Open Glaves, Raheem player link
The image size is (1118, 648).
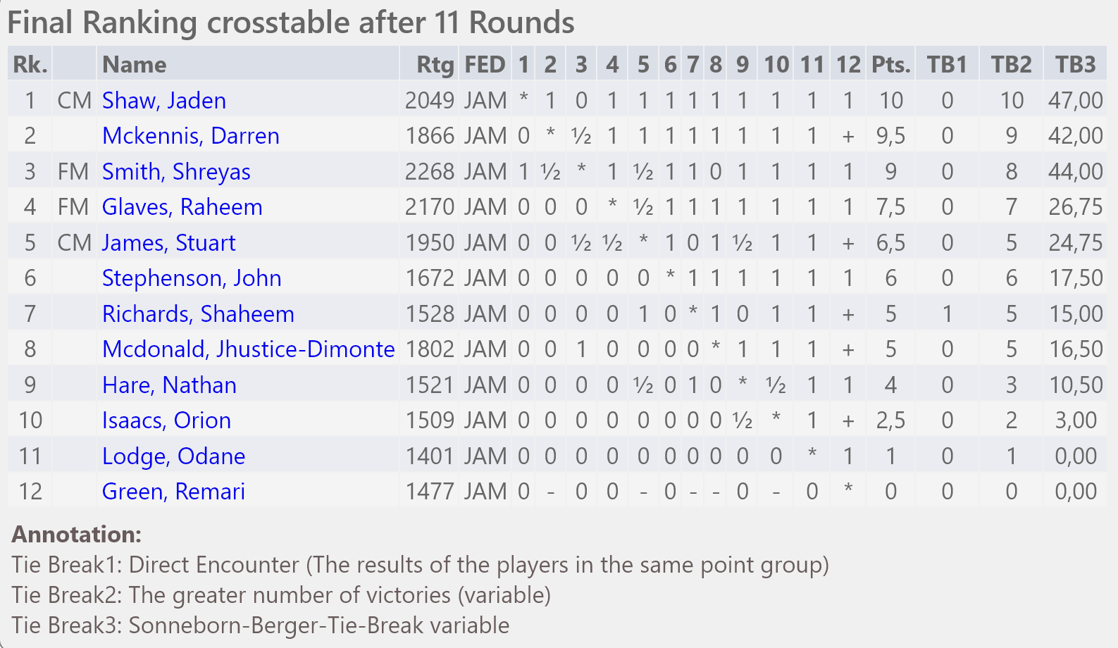click(x=182, y=207)
